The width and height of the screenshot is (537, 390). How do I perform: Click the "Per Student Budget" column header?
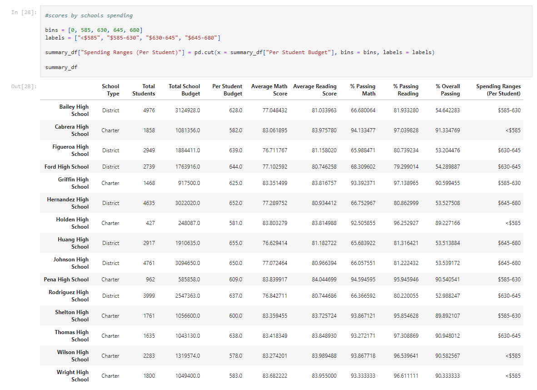227,90
